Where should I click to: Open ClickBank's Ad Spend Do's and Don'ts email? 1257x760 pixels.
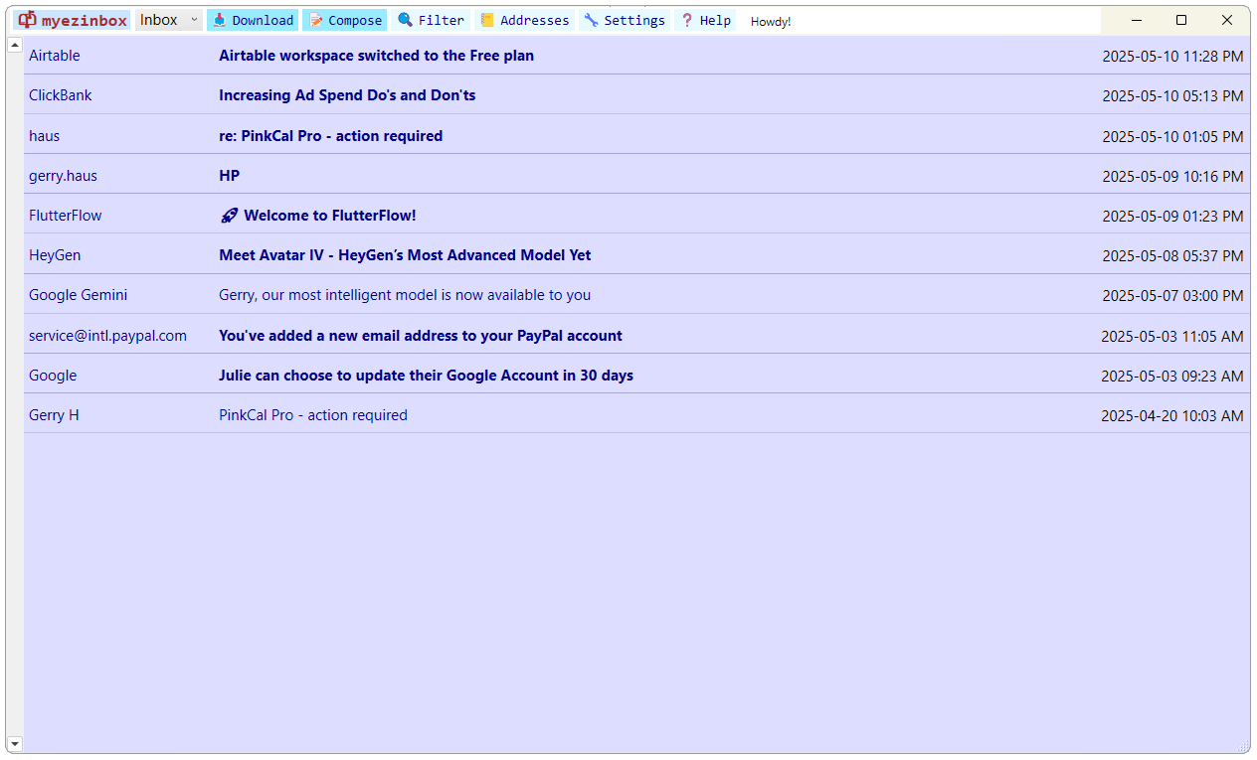(347, 95)
